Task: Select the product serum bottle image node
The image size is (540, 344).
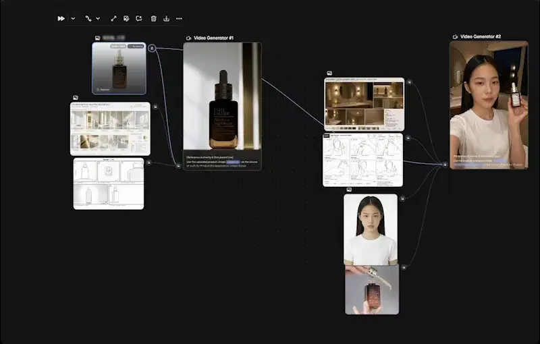Action: click(x=119, y=68)
